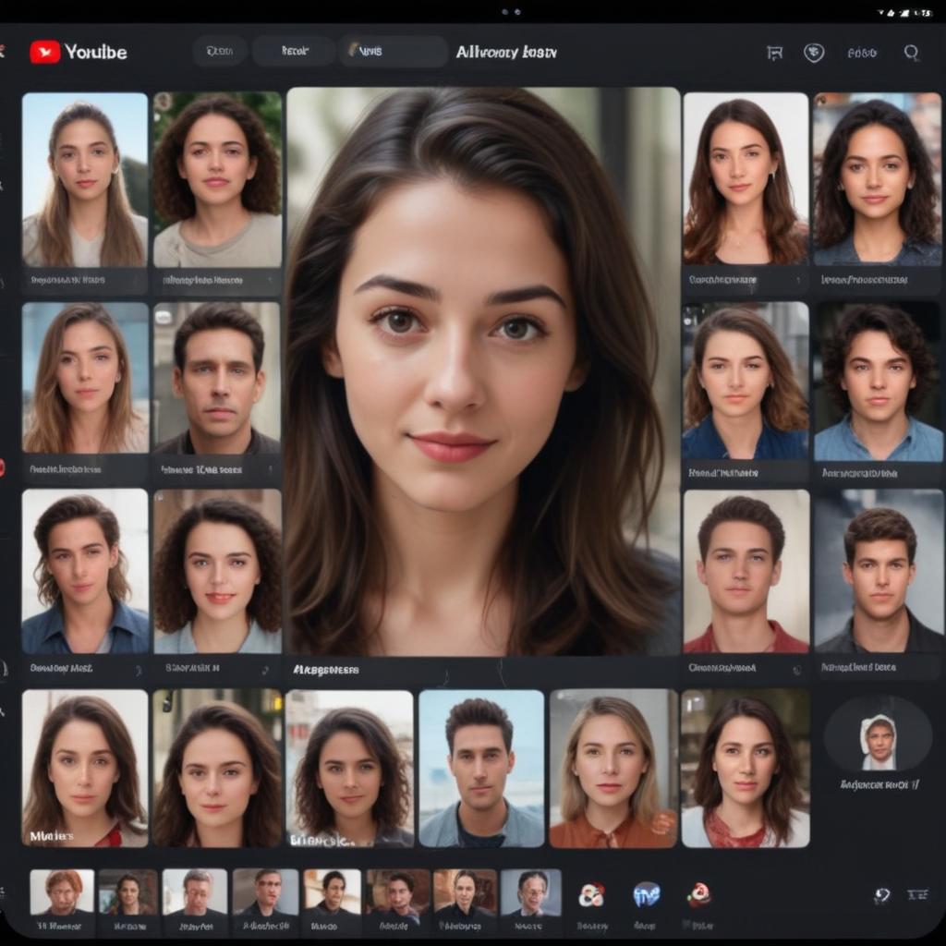946x946 pixels.
Task: Click the red YouTube logo icon
Action: pos(44,52)
